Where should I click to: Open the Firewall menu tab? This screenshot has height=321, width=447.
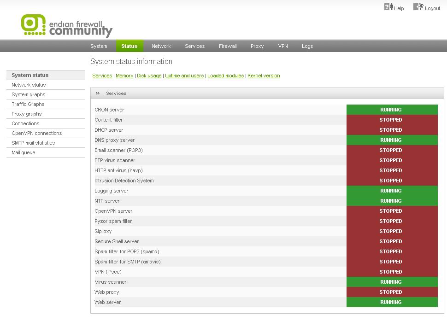pyautogui.click(x=228, y=46)
